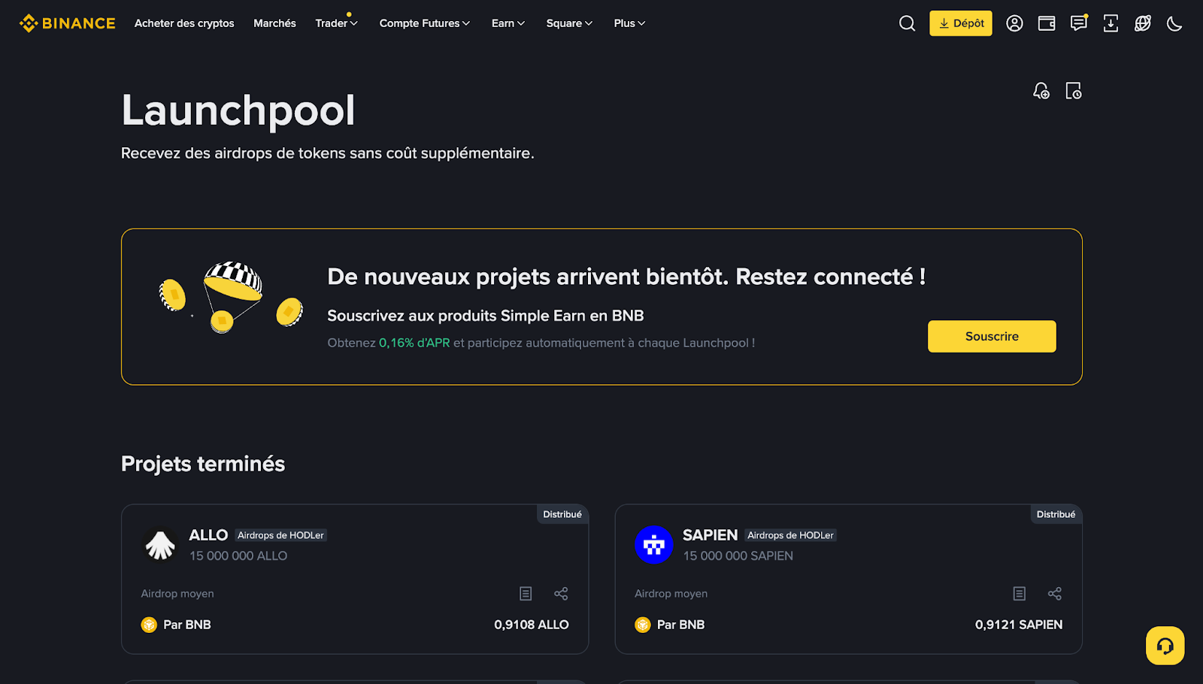Click the Binance logo
This screenshot has width=1203, height=684.
click(x=67, y=23)
